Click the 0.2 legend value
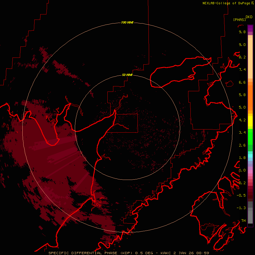This screenshot has width=255, height=255. click(x=242, y=183)
